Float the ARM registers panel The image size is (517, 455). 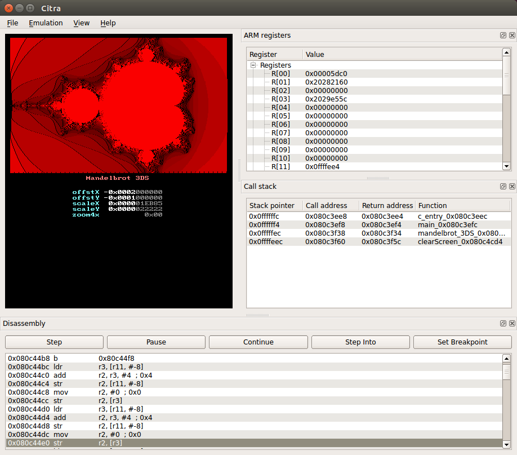tap(503, 36)
